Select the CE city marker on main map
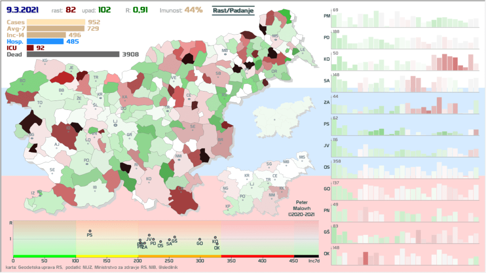Screen dimensions: 486x273 coord(188,99)
